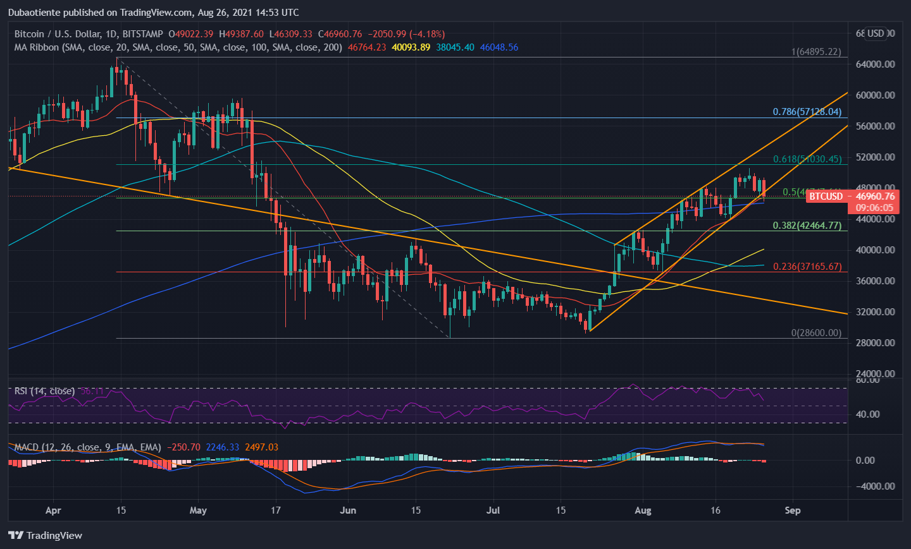Click the 28000.00 price axis label
911x549 pixels.
[876, 342]
